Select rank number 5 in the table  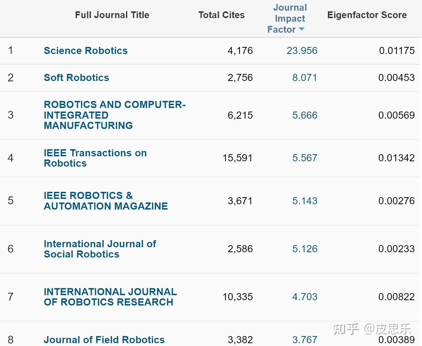(x=10, y=200)
